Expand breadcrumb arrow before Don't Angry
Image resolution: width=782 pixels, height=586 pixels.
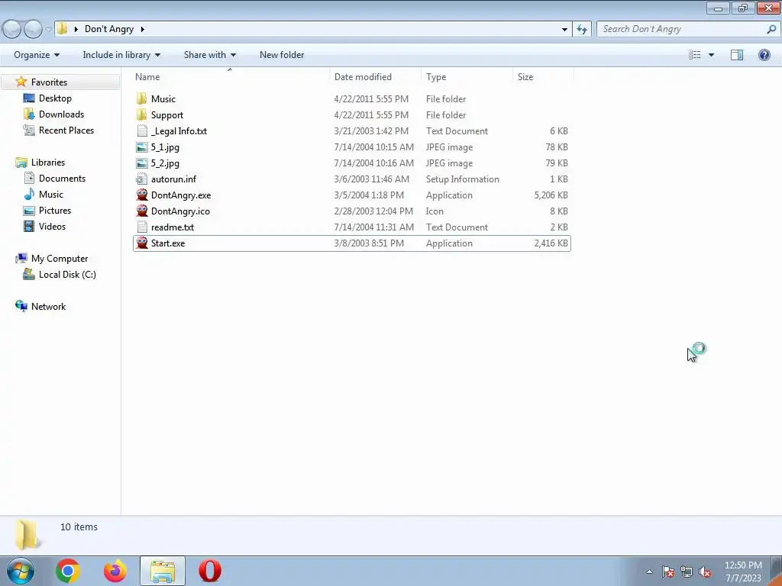[x=76, y=30]
